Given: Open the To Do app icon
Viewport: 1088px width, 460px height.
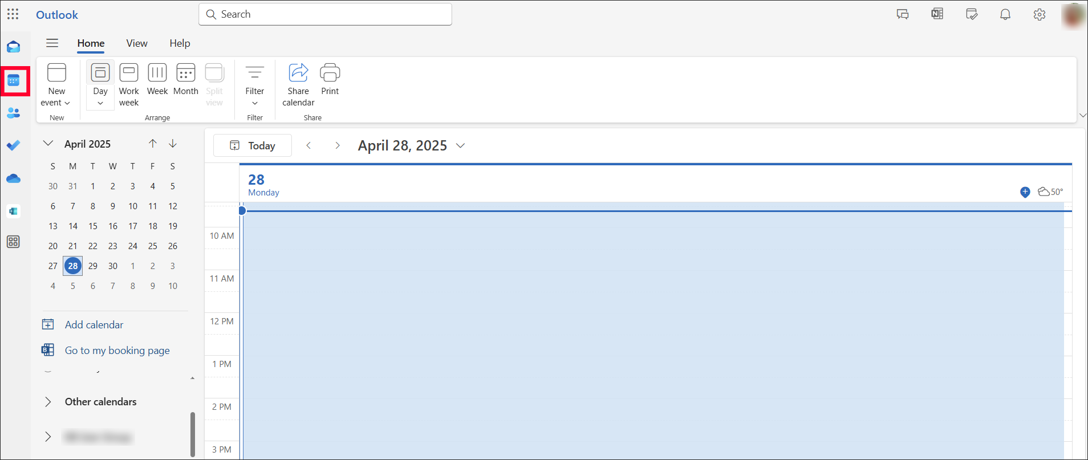Looking at the screenshot, I should [x=13, y=145].
